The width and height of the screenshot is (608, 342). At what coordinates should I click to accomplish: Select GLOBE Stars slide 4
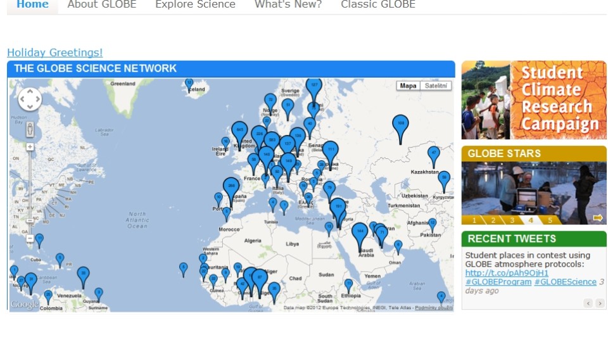[x=531, y=220]
